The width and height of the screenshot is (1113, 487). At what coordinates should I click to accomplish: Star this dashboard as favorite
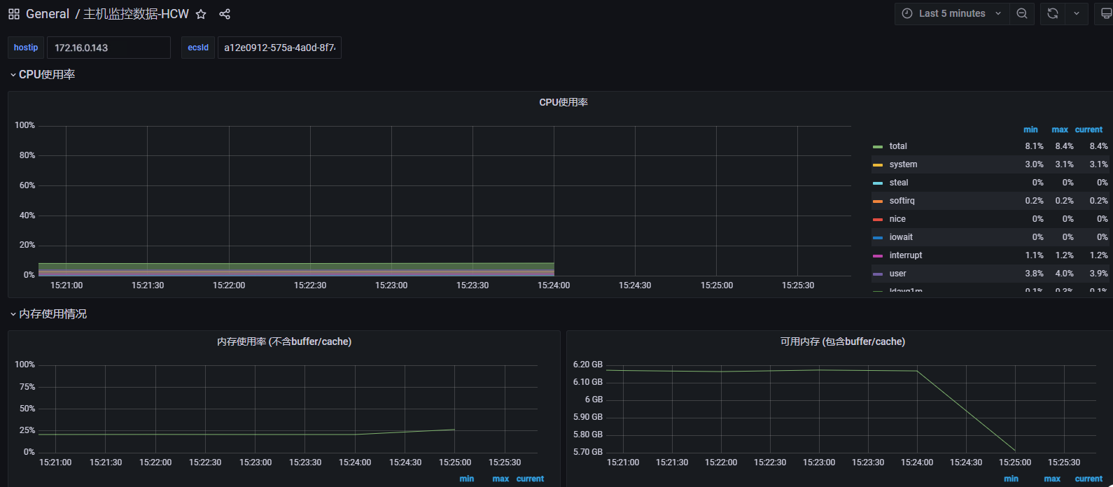tap(201, 14)
